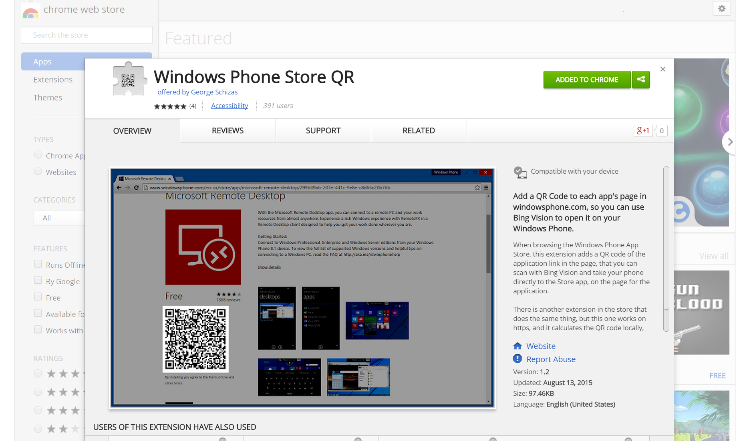The image size is (745, 441).
Task: Select the Chrome Apps type radio button
Action: coord(38,155)
